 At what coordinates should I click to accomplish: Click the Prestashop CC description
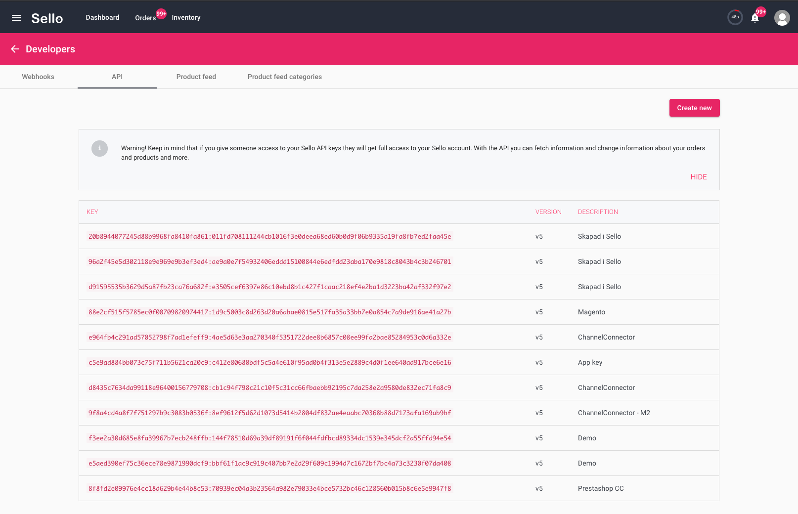tap(601, 489)
